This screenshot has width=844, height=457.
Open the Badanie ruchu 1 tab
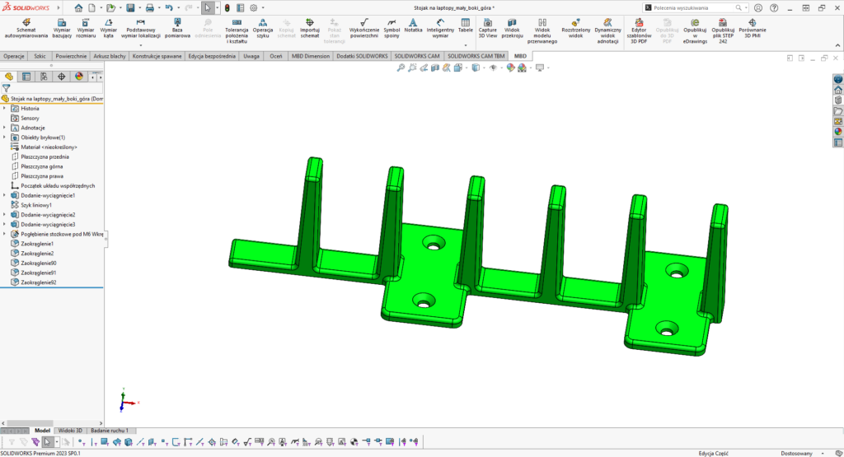pyautogui.click(x=110, y=431)
